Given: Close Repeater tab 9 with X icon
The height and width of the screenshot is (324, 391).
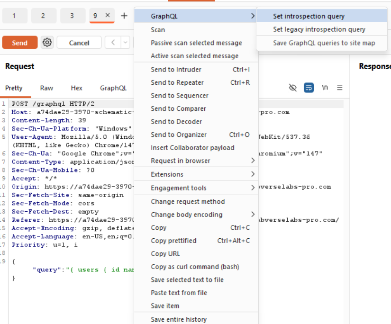Looking at the screenshot, I should click(108, 16).
